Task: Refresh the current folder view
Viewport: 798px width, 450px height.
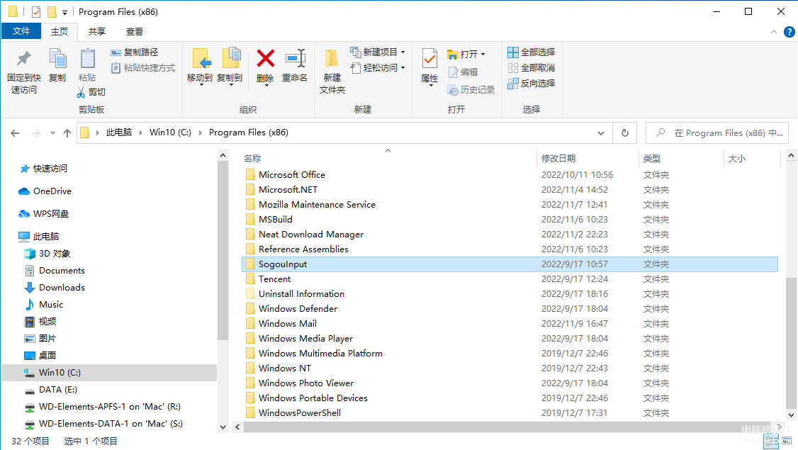Action: tap(625, 133)
